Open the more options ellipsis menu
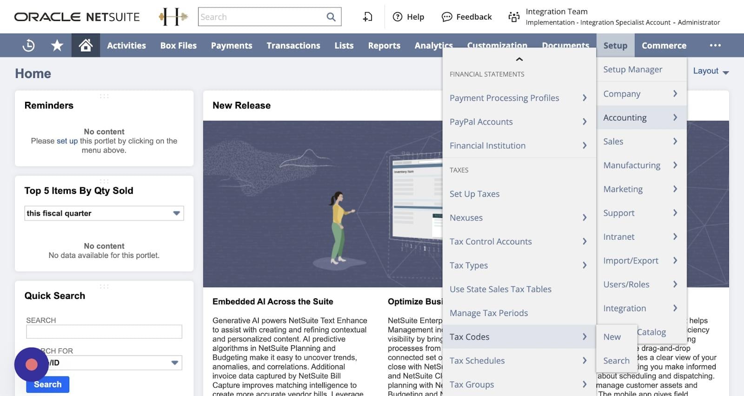Screen dimensions: 744x396 715,46
